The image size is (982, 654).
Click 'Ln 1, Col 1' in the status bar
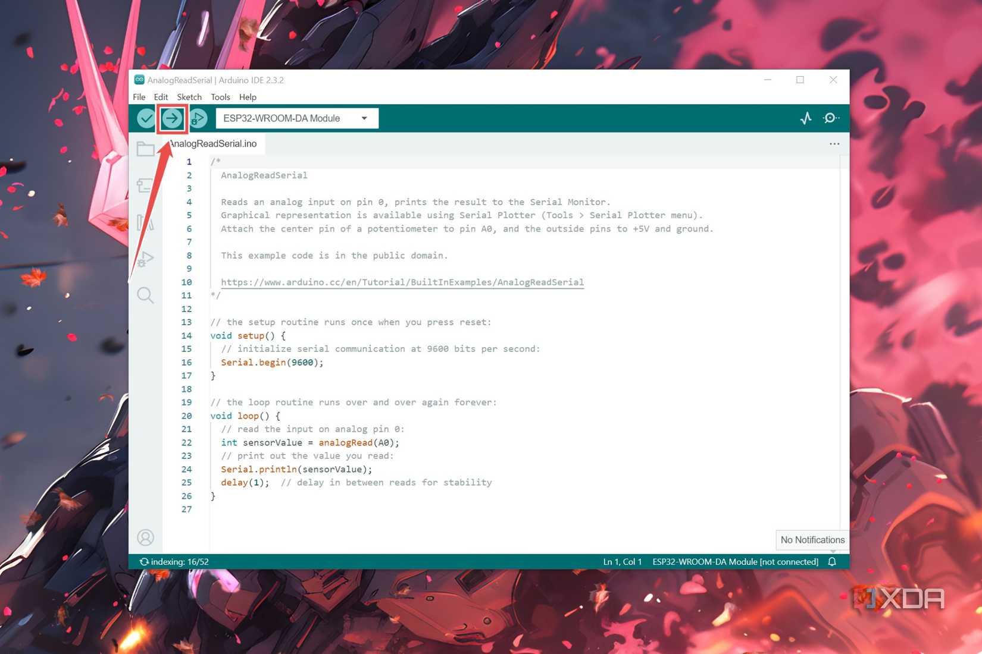tap(623, 561)
